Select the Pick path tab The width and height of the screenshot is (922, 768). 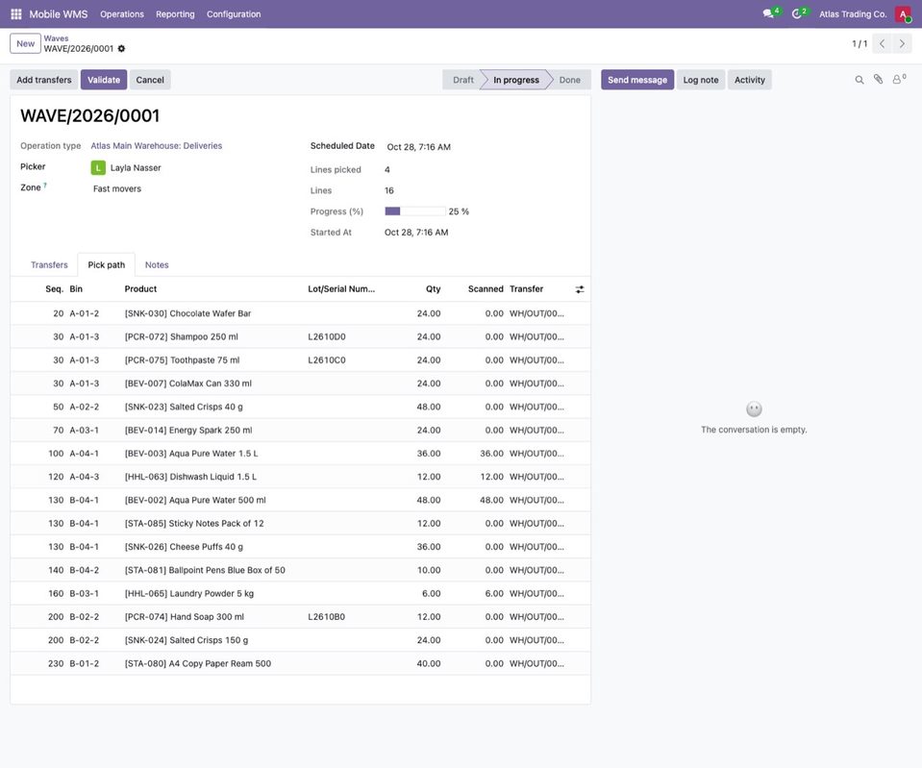point(107,265)
